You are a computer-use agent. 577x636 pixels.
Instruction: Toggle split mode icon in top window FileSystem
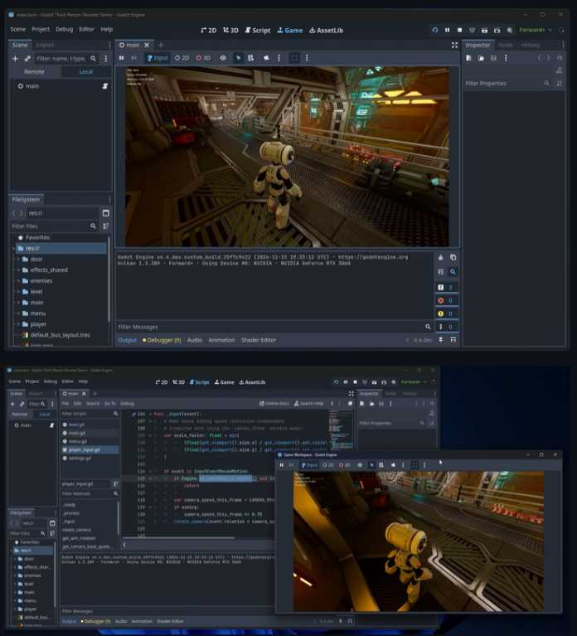click(x=106, y=213)
